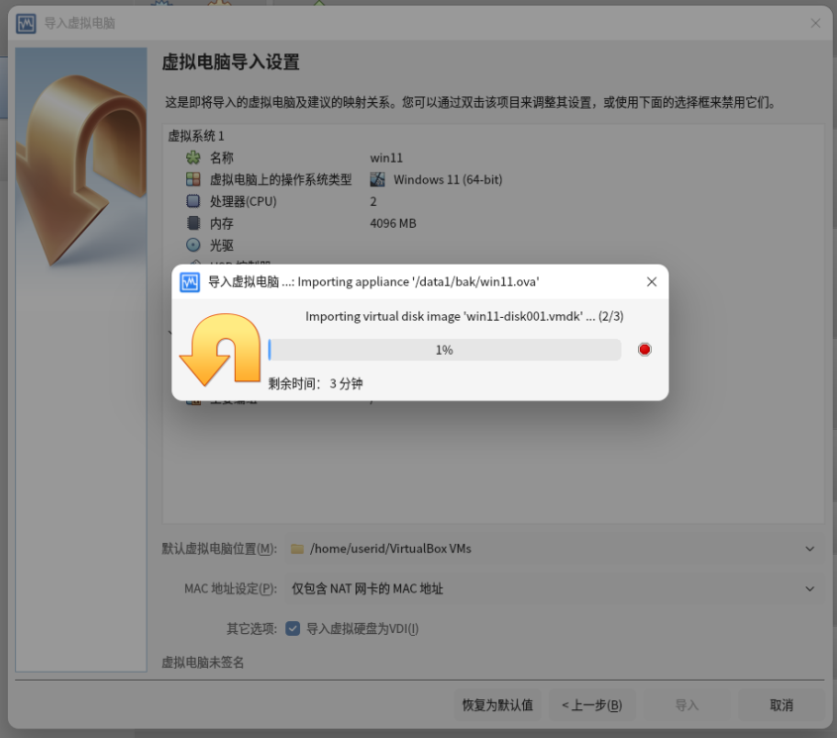Select the operating system type icon
837x738 pixels.
click(x=193, y=179)
